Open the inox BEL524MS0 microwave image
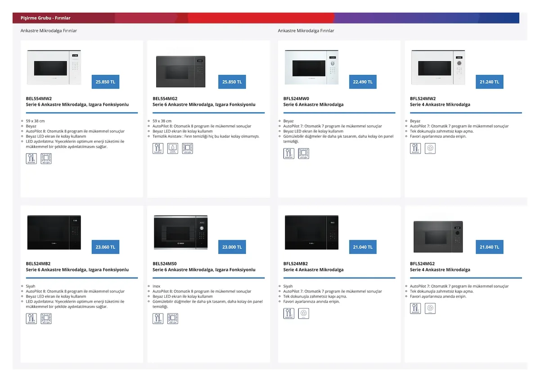 coord(181,232)
